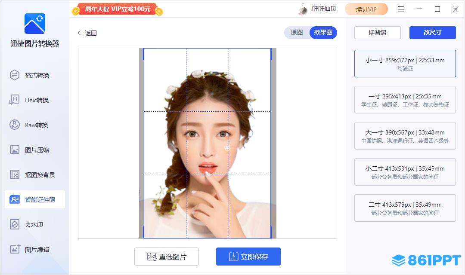The width and height of the screenshot is (465, 275).
Task: Open the hamburger menu in title bar
Action: (x=401, y=9)
